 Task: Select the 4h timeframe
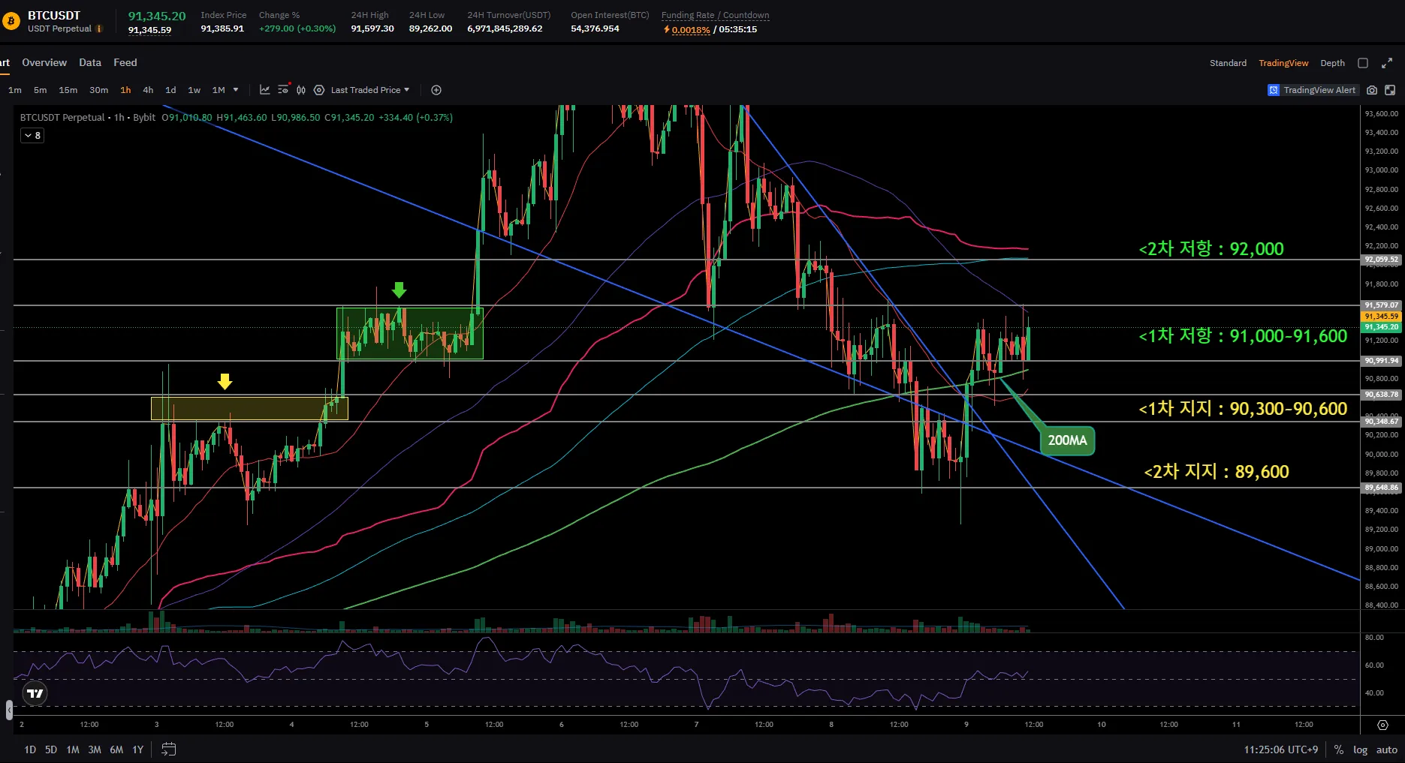148,90
